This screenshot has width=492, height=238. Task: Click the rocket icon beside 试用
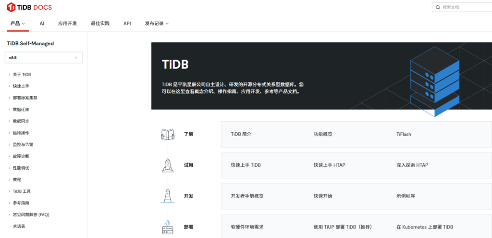[168, 165]
